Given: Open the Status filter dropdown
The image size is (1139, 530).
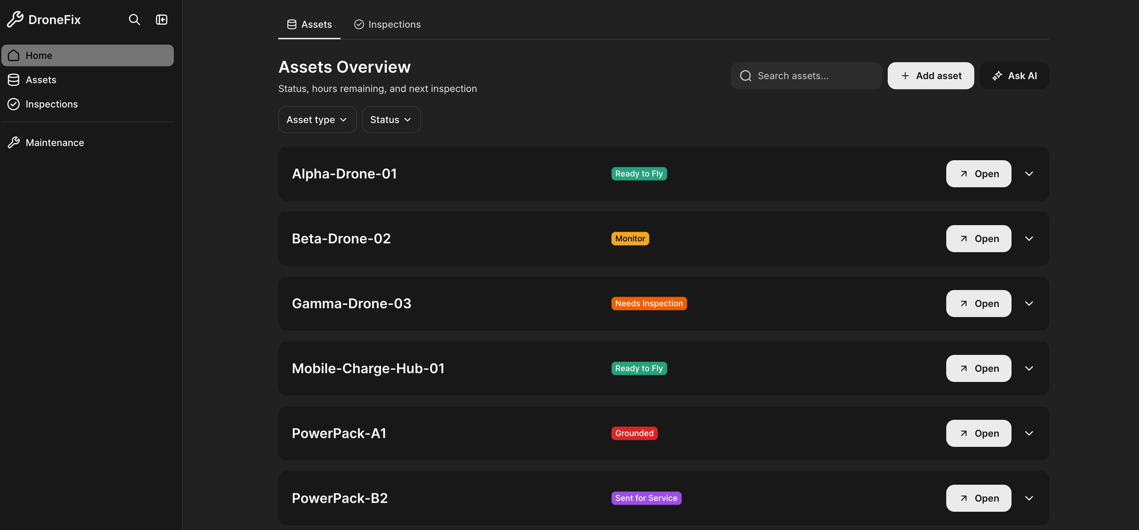Looking at the screenshot, I should [x=391, y=120].
